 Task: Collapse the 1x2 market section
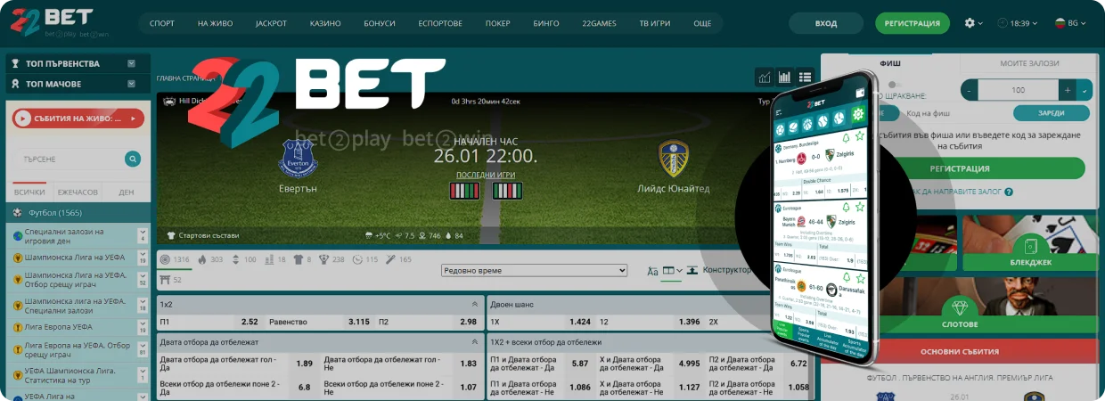coord(474,304)
